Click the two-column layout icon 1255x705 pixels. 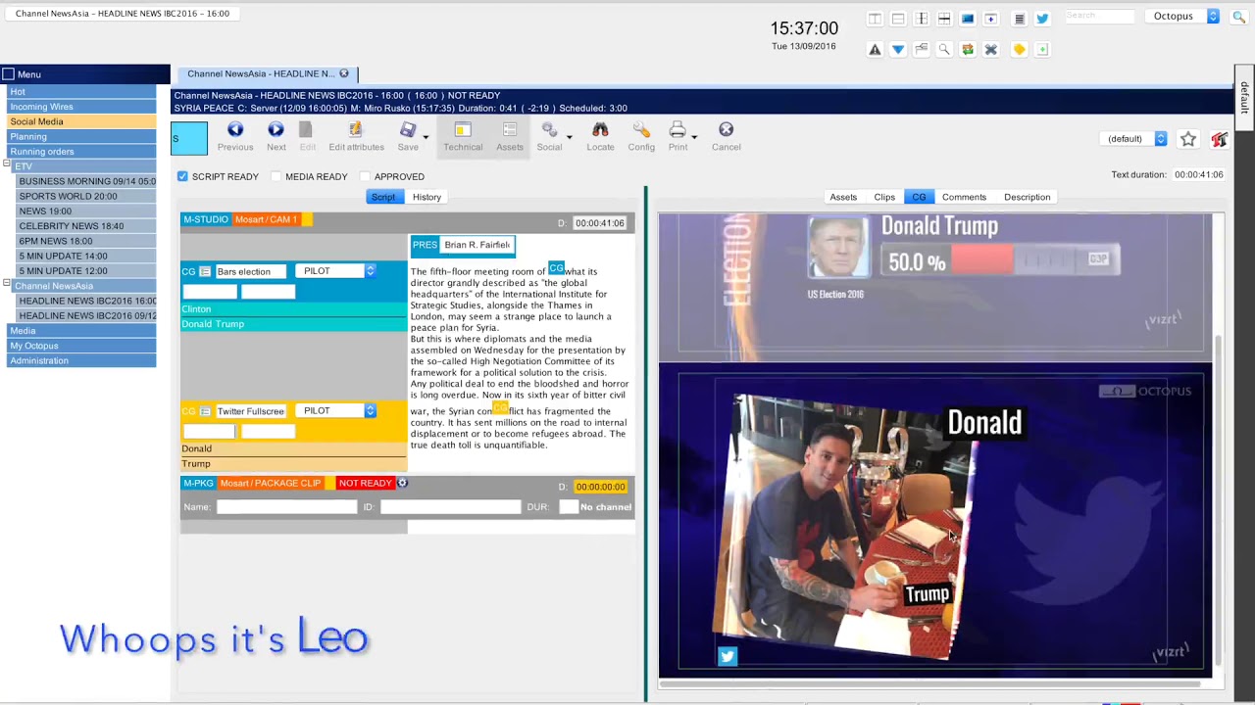(875, 19)
